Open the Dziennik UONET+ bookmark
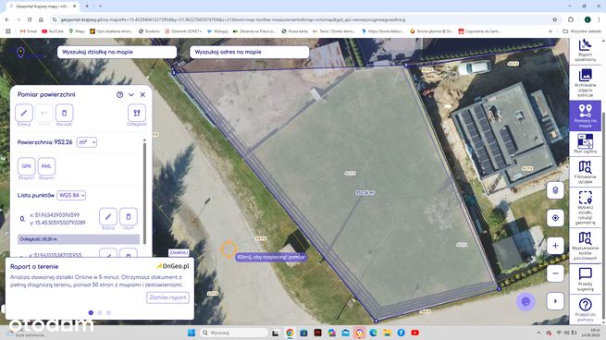Screen dimensions: 606x340 183,31
